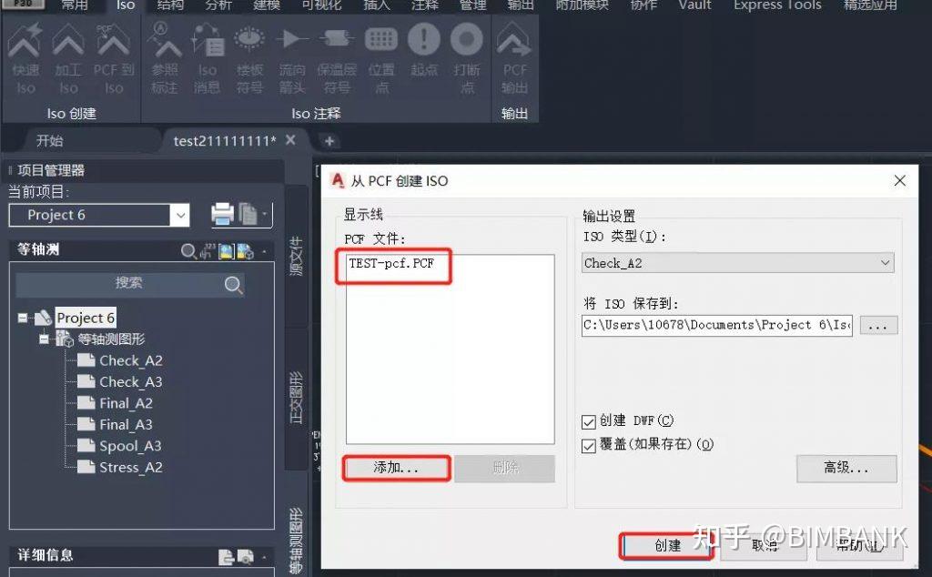This screenshot has width=932, height=577.
Task: Click the 添加 button to add PCF
Action: pos(396,468)
